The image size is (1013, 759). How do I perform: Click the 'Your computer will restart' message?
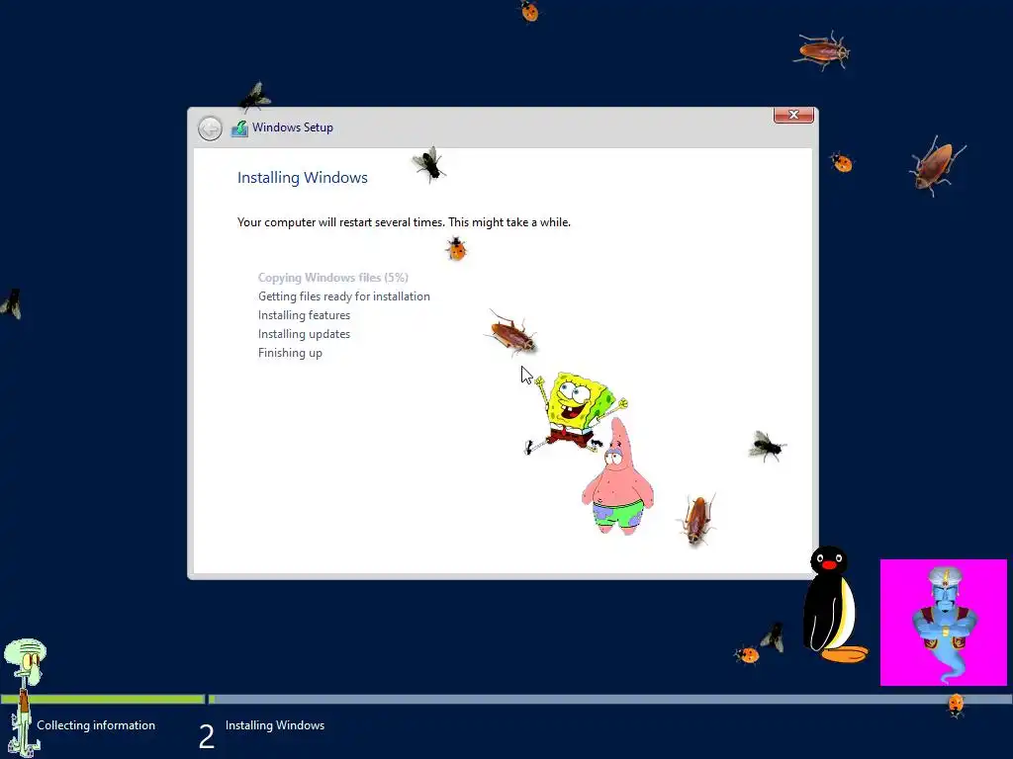404,222
